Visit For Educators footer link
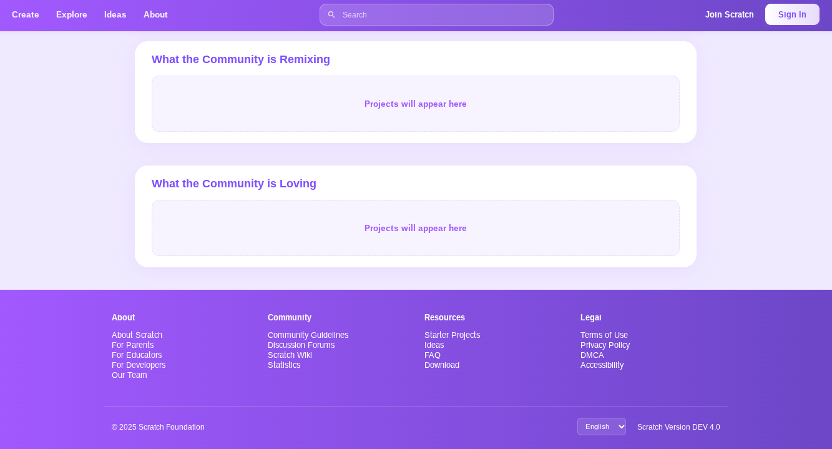This screenshot has width=832, height=449. (x=137, y=355)
